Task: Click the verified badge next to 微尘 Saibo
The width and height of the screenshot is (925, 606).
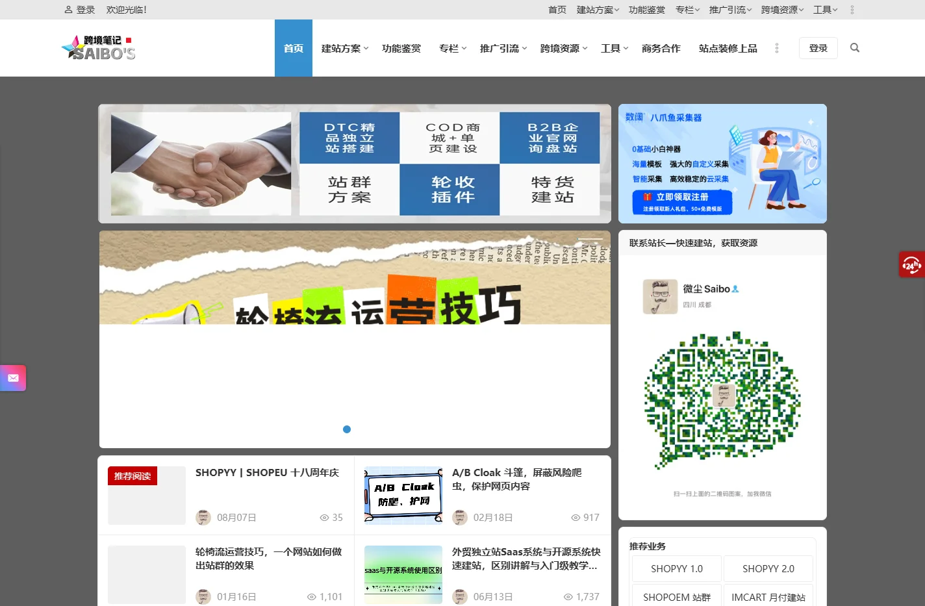Action: 735,289
